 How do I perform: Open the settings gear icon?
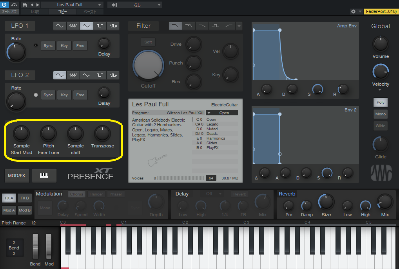[x=353, y=11]
